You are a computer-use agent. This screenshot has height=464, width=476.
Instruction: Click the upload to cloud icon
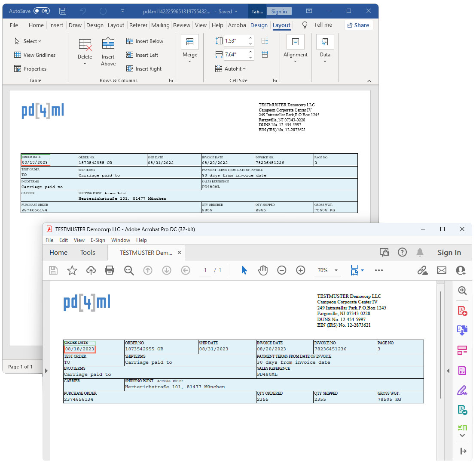[91, 270]
